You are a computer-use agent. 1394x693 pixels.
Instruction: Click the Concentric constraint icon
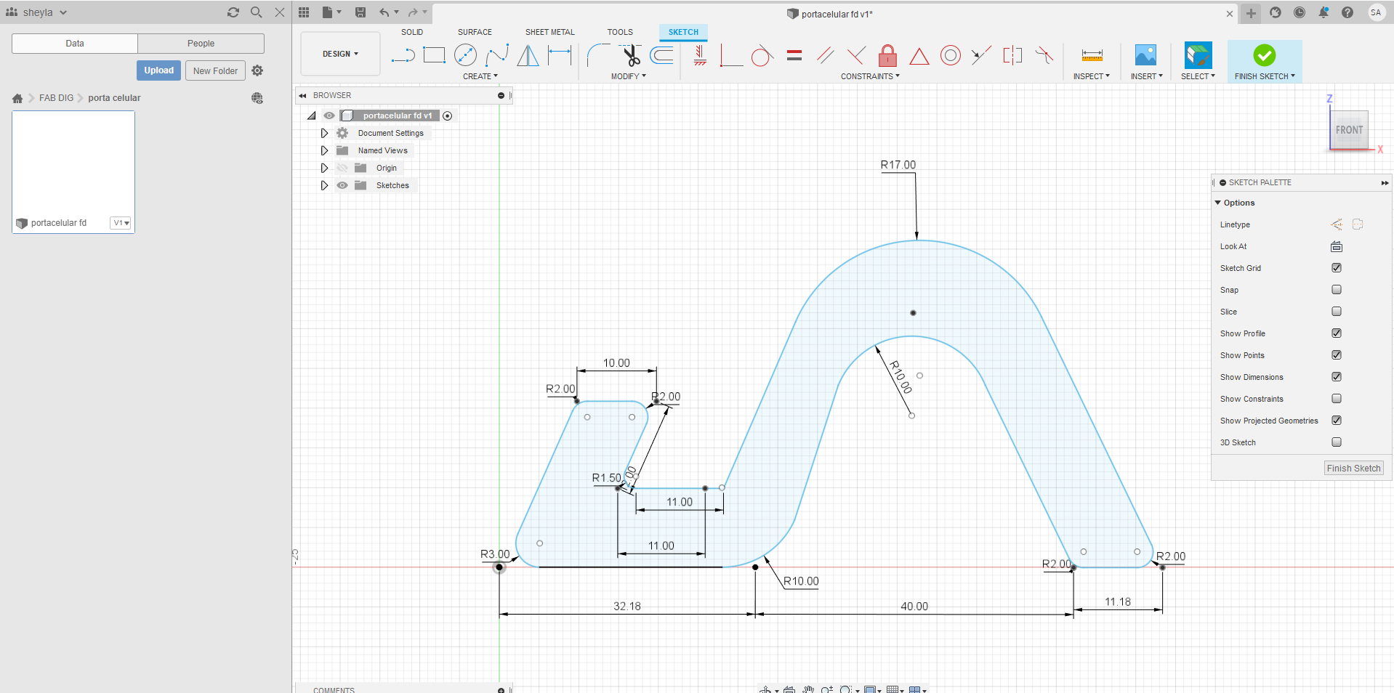click(x=950, y=55)
